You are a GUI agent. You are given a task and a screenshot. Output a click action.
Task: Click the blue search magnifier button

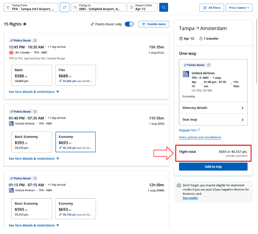coord(164,7)
